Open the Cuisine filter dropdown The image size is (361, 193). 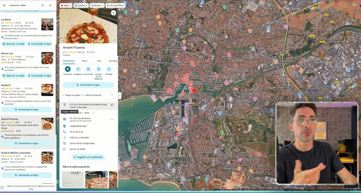[81, 5]
